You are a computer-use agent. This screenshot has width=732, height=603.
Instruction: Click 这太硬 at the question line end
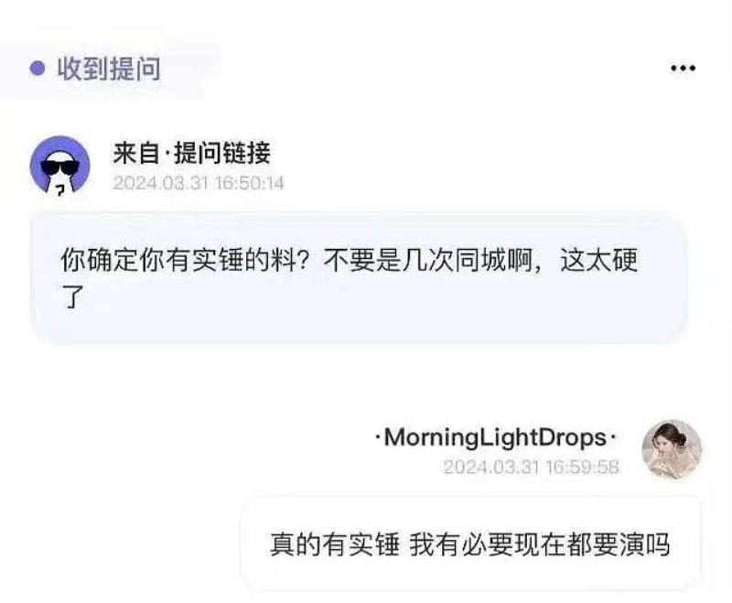(599, 260)
